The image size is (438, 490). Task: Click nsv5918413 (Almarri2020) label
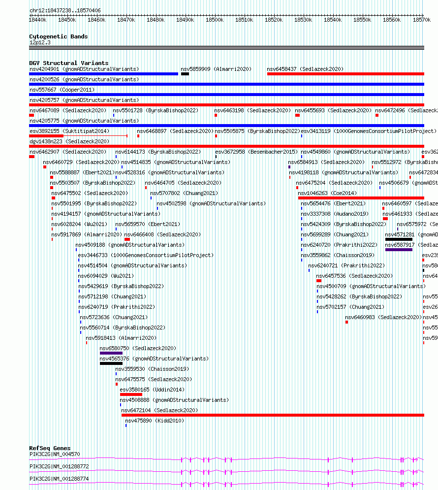(x=121, y=338)
